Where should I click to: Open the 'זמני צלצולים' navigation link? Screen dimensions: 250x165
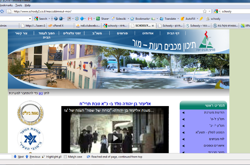click(72, 33)
